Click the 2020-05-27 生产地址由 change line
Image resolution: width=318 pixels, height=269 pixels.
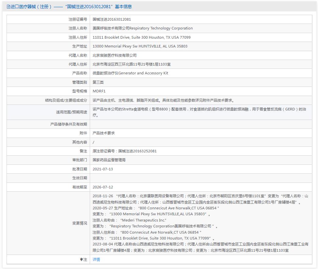coord(156,208)
